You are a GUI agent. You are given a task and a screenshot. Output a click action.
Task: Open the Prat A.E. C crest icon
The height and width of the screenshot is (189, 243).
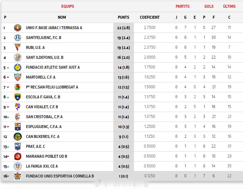click(17, 146)
